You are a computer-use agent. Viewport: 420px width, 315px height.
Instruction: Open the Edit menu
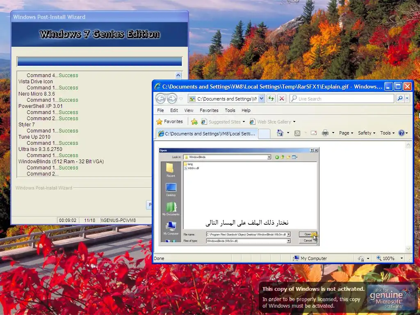point(174,110)
